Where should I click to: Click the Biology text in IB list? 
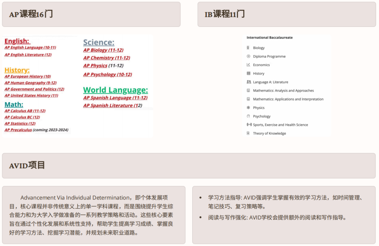259,48
